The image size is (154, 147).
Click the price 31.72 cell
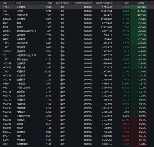point(126,76)
